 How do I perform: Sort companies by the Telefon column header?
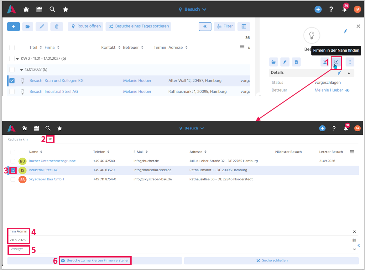101,152
